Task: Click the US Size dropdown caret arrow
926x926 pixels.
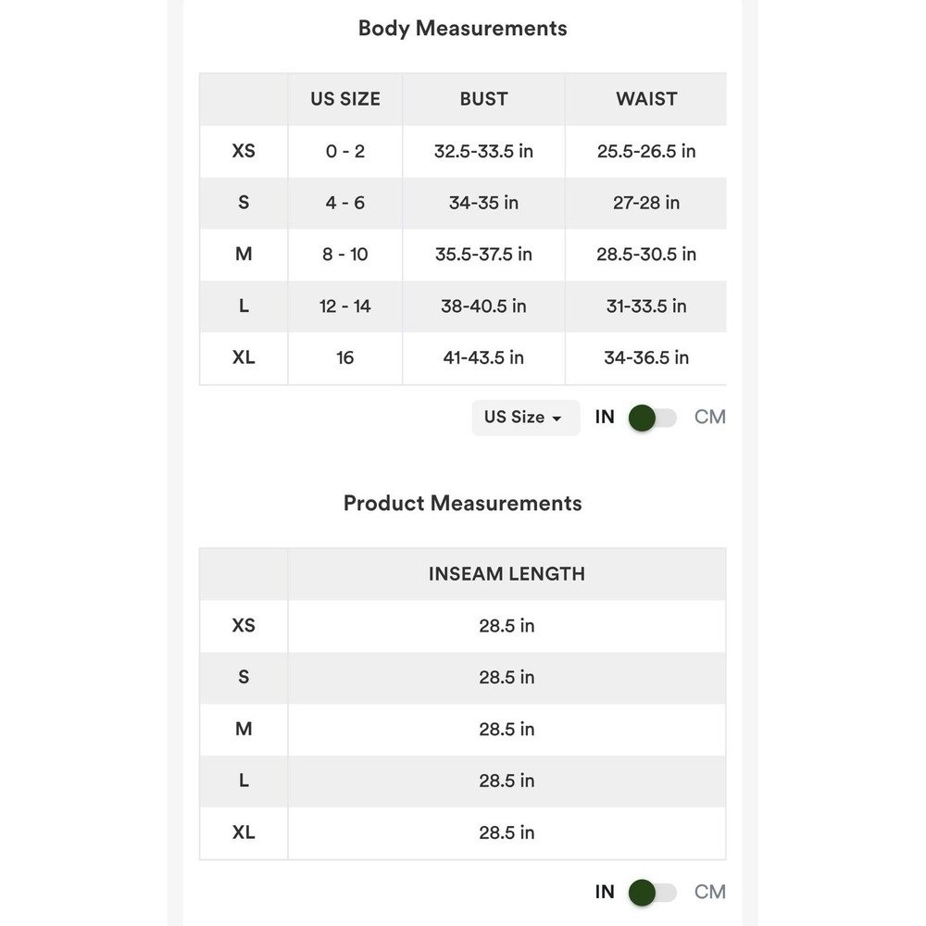Action: (557, 419)
